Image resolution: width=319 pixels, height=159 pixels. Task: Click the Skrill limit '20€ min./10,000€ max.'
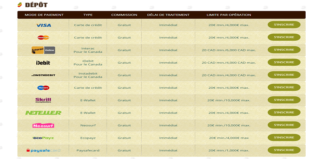click(229, 100)
